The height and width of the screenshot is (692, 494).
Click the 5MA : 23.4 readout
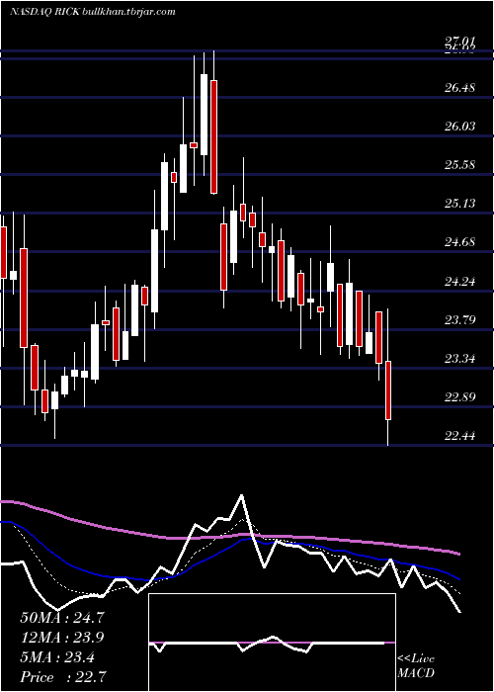click(57, 658)
